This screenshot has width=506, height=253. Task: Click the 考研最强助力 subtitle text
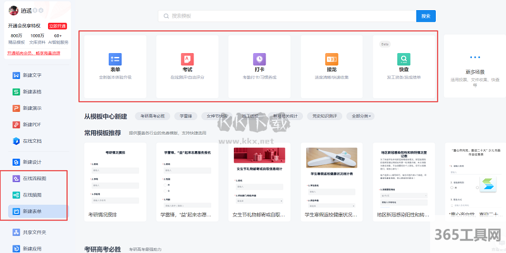tap(145, 249)
